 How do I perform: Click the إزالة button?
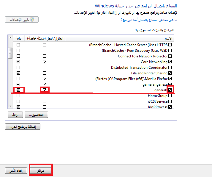pyautogui.click(x=15, y=115)
